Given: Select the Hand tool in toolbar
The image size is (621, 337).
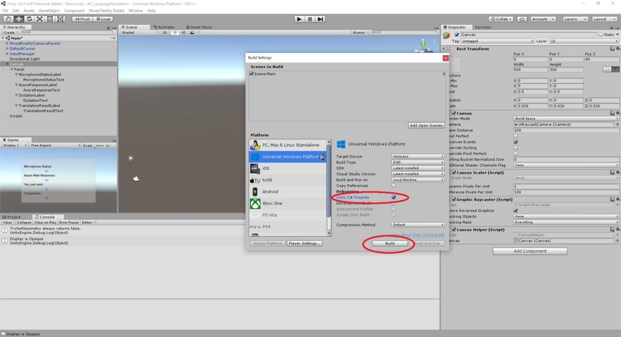Looking at the screenshot, I should 8,19.
